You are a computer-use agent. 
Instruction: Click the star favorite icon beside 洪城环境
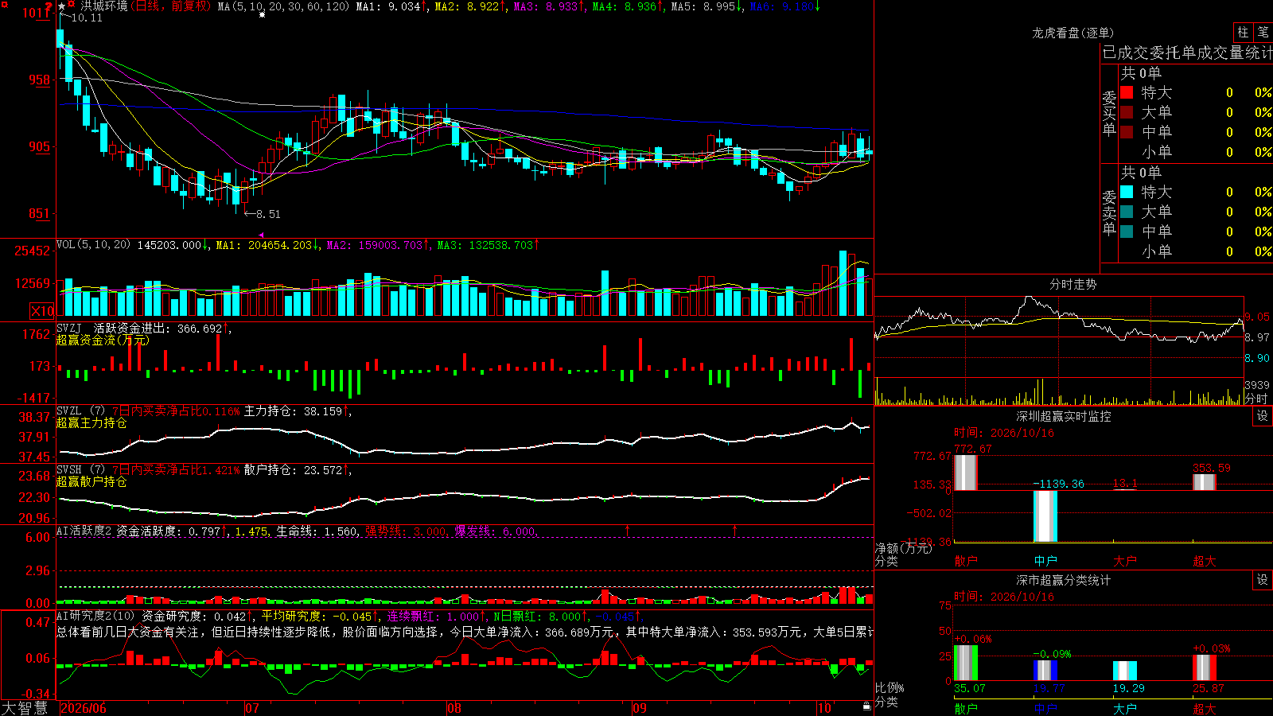62,6
